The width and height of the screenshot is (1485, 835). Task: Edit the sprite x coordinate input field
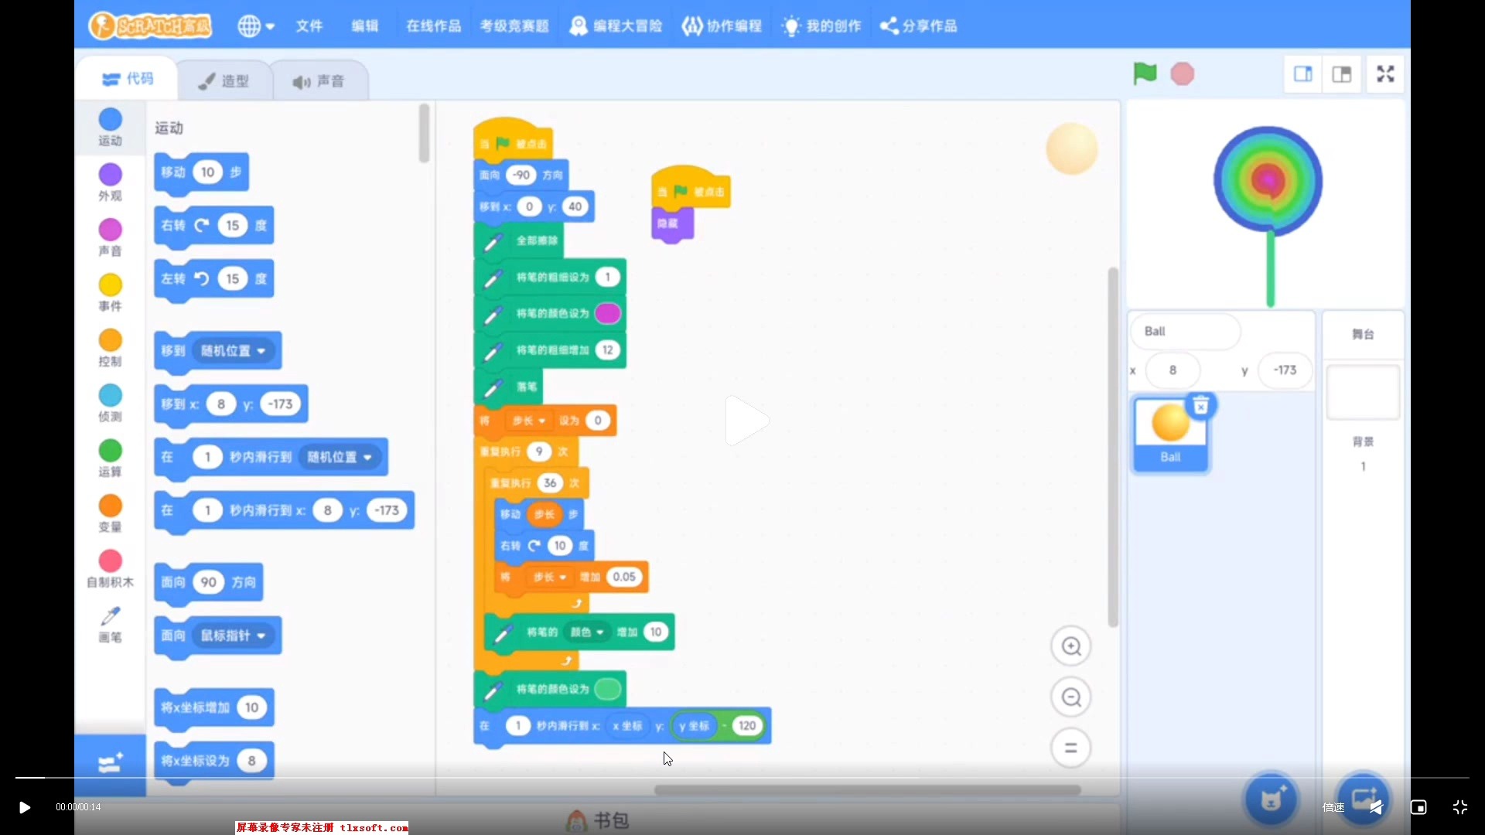1173,370
